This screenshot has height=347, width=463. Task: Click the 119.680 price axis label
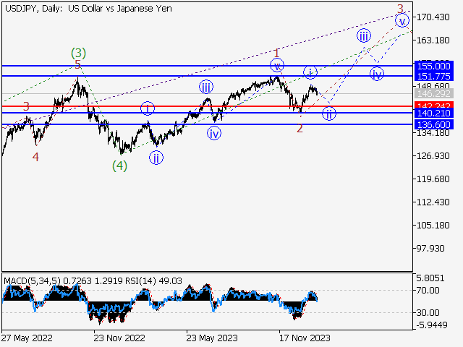click(433, 179)
